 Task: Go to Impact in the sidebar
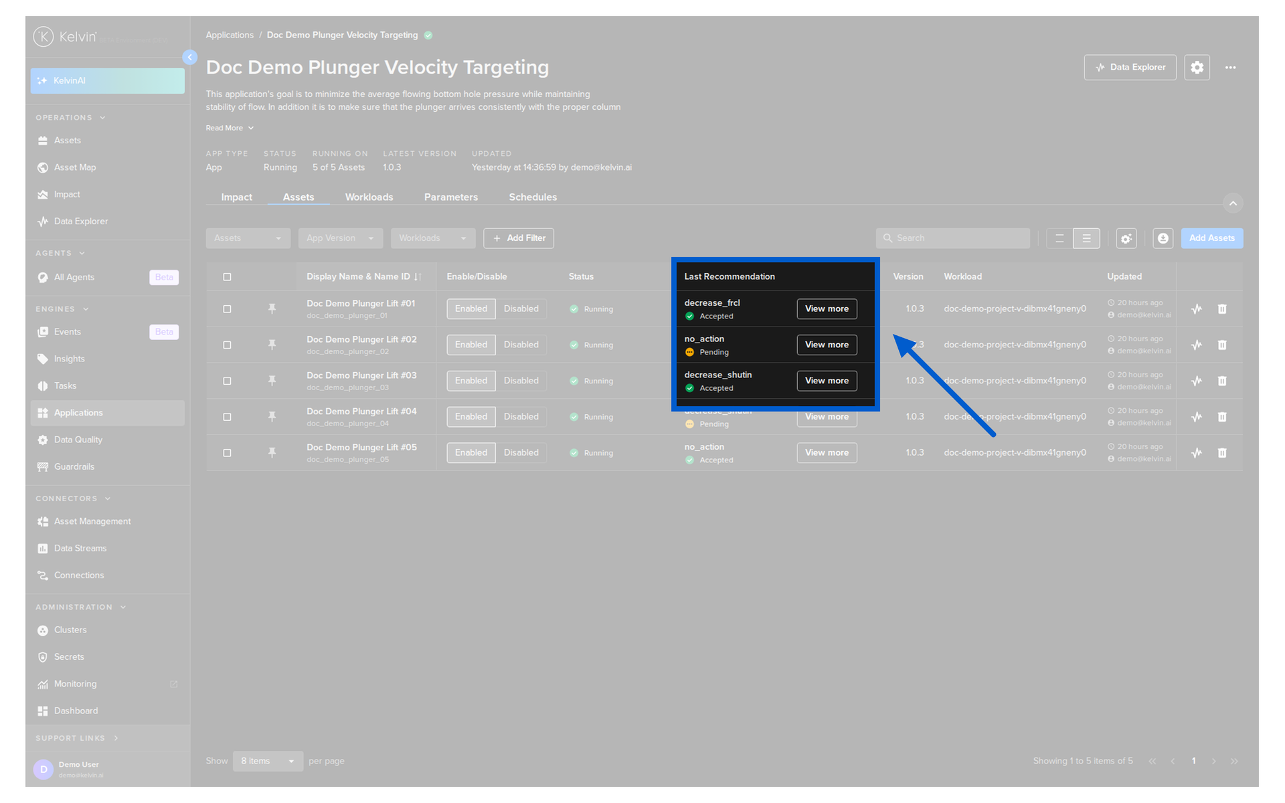point(107,195)
